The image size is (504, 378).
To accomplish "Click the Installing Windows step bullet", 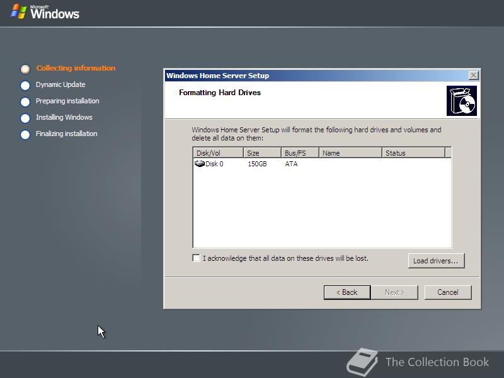I will 25,118.
